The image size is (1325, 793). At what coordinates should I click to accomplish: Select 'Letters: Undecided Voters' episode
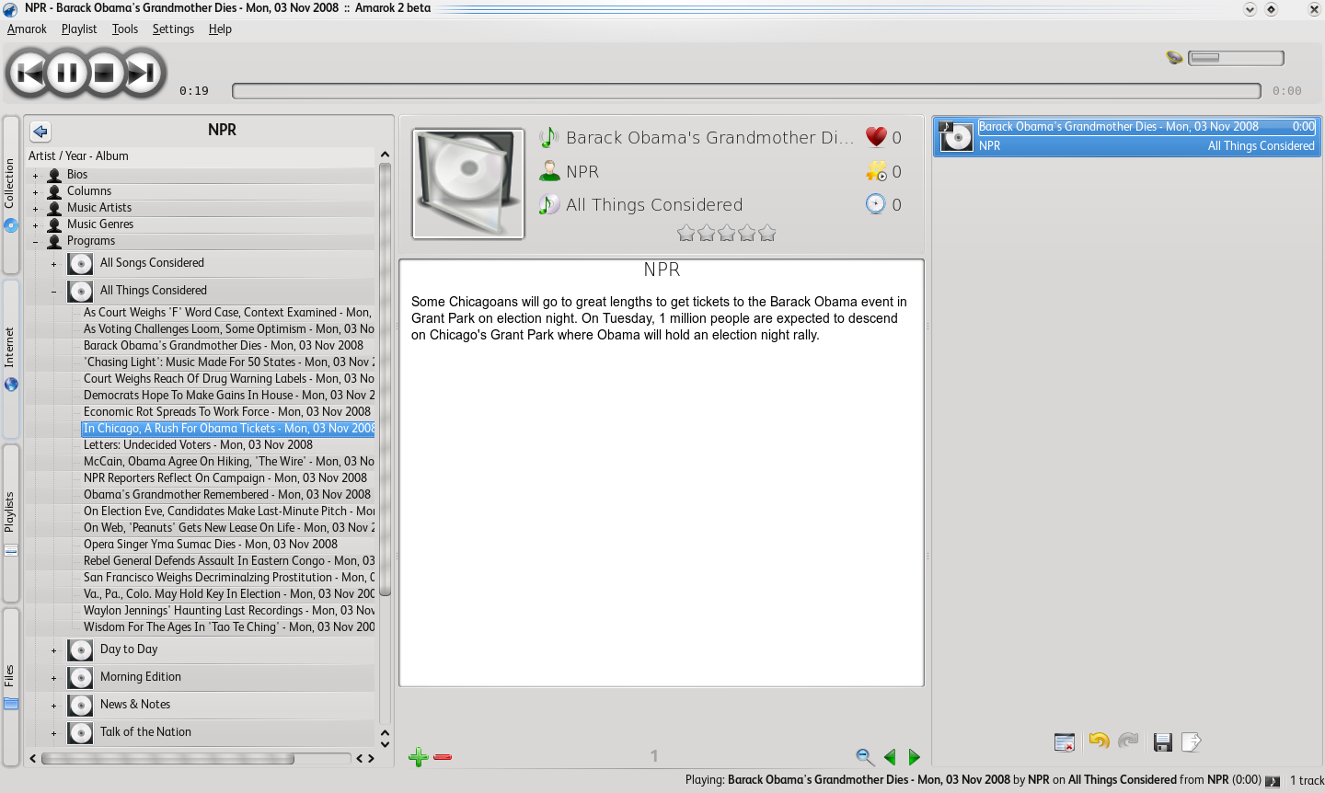pos(198,445)
